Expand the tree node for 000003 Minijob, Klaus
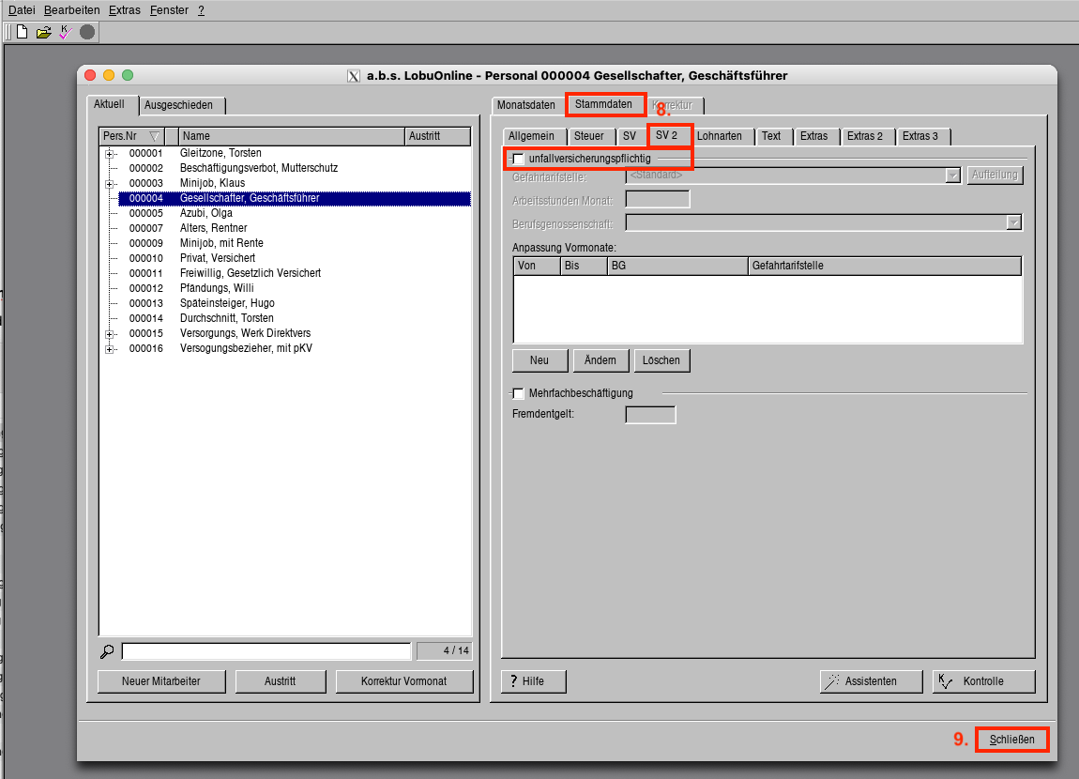Image resolution: width=1079 pixels, height=779 pixels. [110, 183]
